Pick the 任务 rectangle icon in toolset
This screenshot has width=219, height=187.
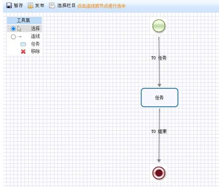pyautogui.click(x=23, y=44)
